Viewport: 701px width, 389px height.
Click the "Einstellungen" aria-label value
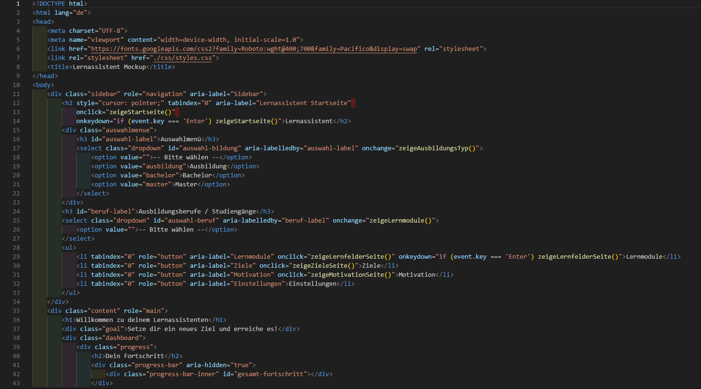(259, 284)
